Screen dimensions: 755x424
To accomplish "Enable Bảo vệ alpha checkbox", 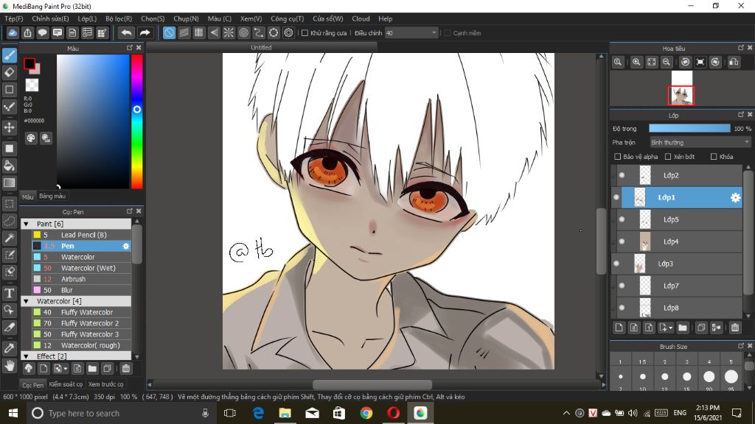I will point(617,157).
